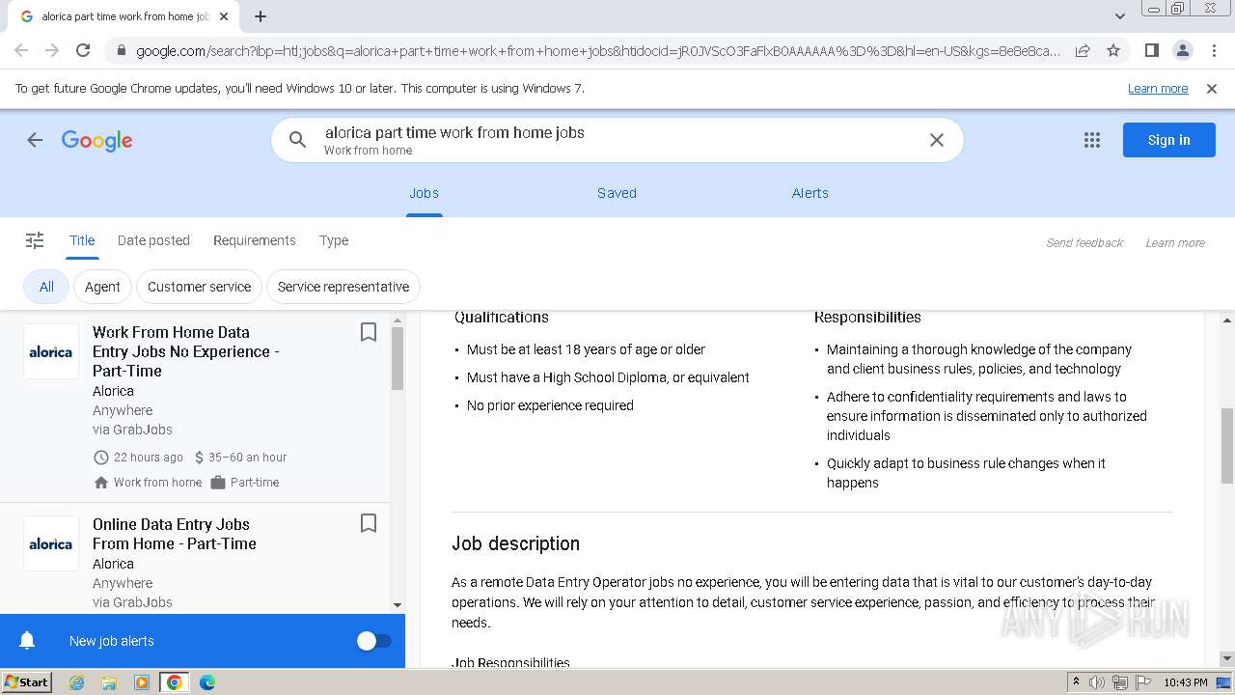The height and width of the screenshot is (695, 1235).
Task: Switch to the Jobs tab
Action: pos(424,193)
